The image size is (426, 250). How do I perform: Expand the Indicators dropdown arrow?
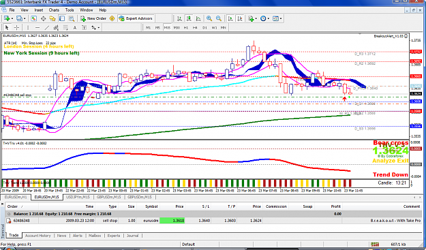(256, 18)
